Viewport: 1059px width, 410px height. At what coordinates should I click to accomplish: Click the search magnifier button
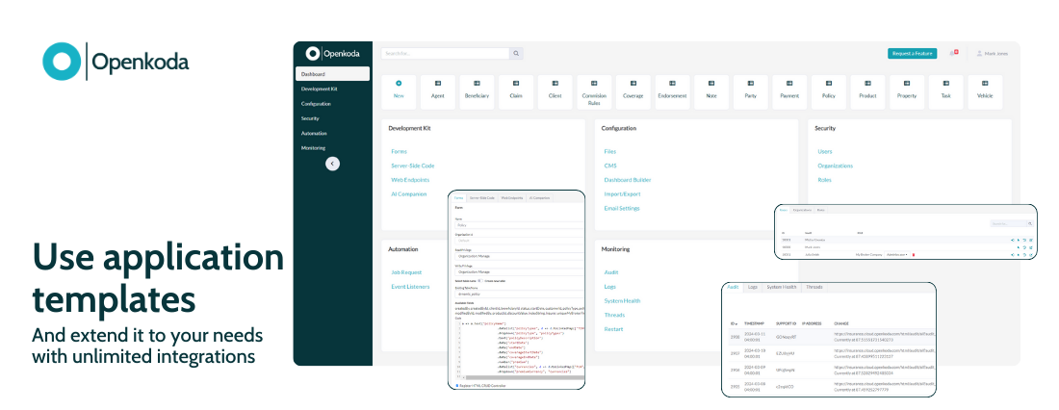point(516,53)
